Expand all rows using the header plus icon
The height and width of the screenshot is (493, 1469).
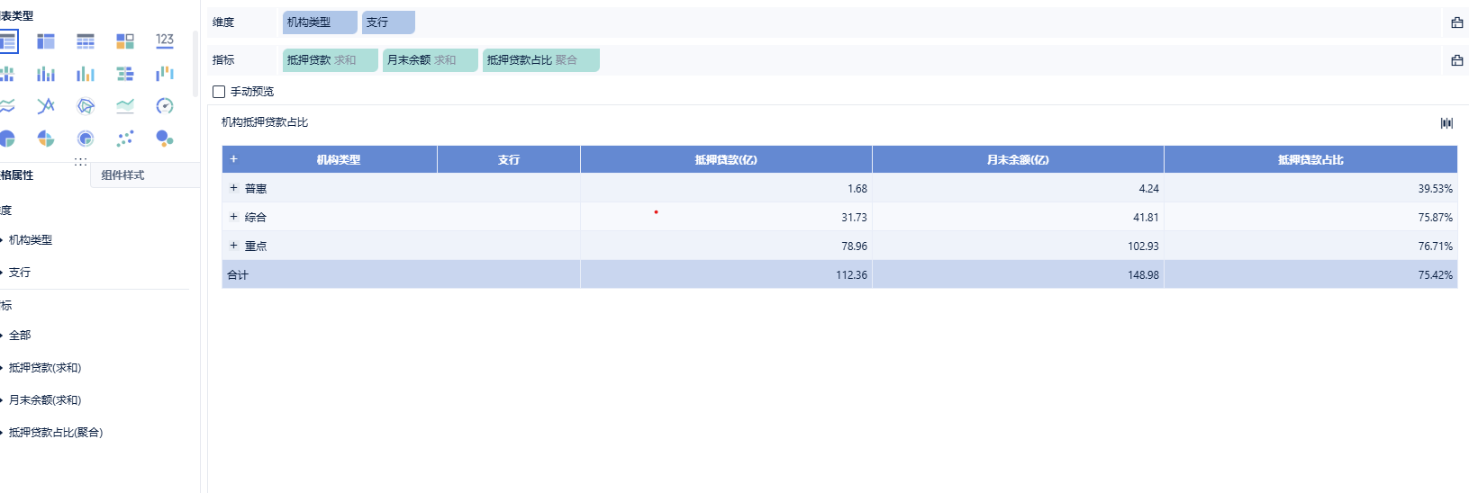(x=233, y=159)
